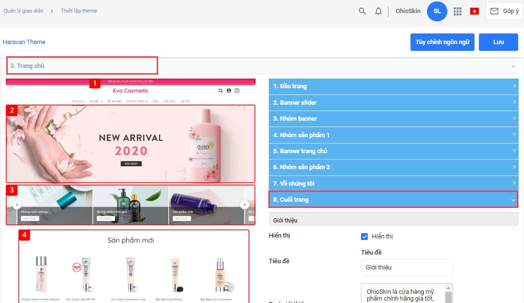Click the Giới thiệu section header
The image size is (524, 303).
point(393,220)
